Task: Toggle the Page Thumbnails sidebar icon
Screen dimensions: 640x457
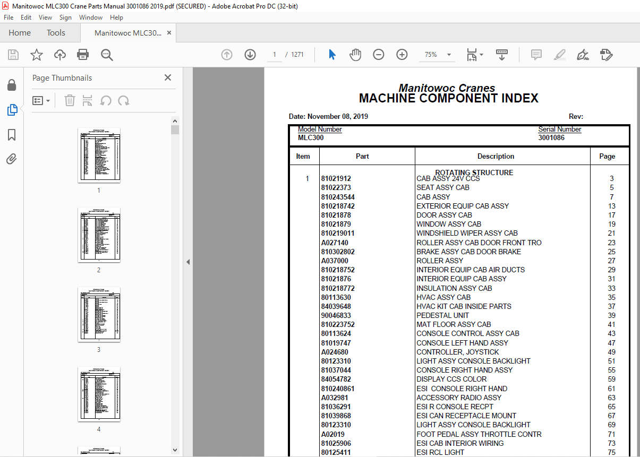Action: (x=12, y=110)
